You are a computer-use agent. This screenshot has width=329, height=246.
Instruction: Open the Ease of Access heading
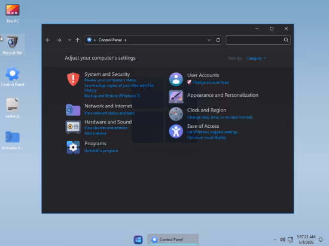click(203, 126)
